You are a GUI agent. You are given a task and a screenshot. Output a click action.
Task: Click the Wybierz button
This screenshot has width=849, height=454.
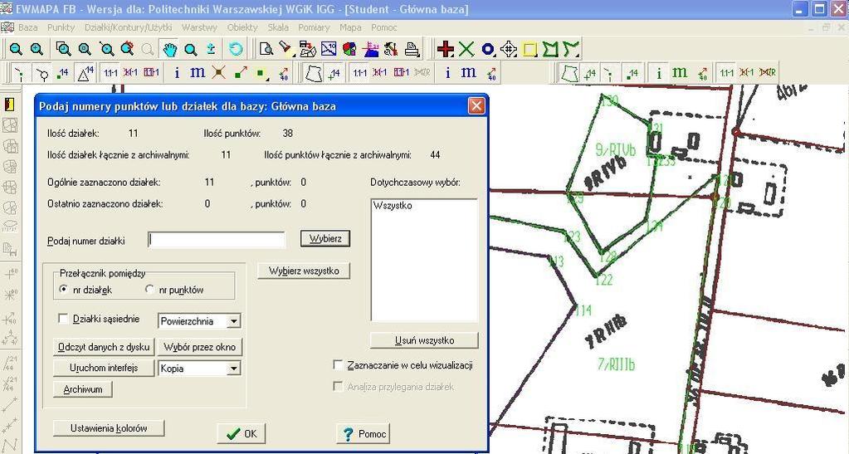(325, 238)
